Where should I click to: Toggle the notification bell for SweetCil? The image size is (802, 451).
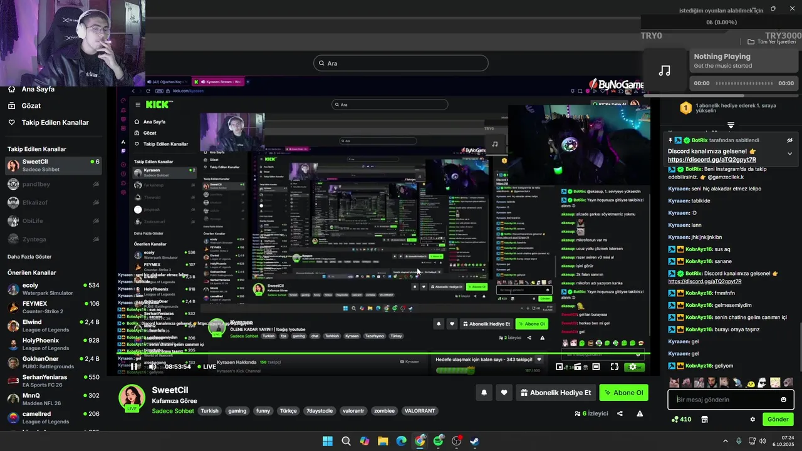(484, 393)
